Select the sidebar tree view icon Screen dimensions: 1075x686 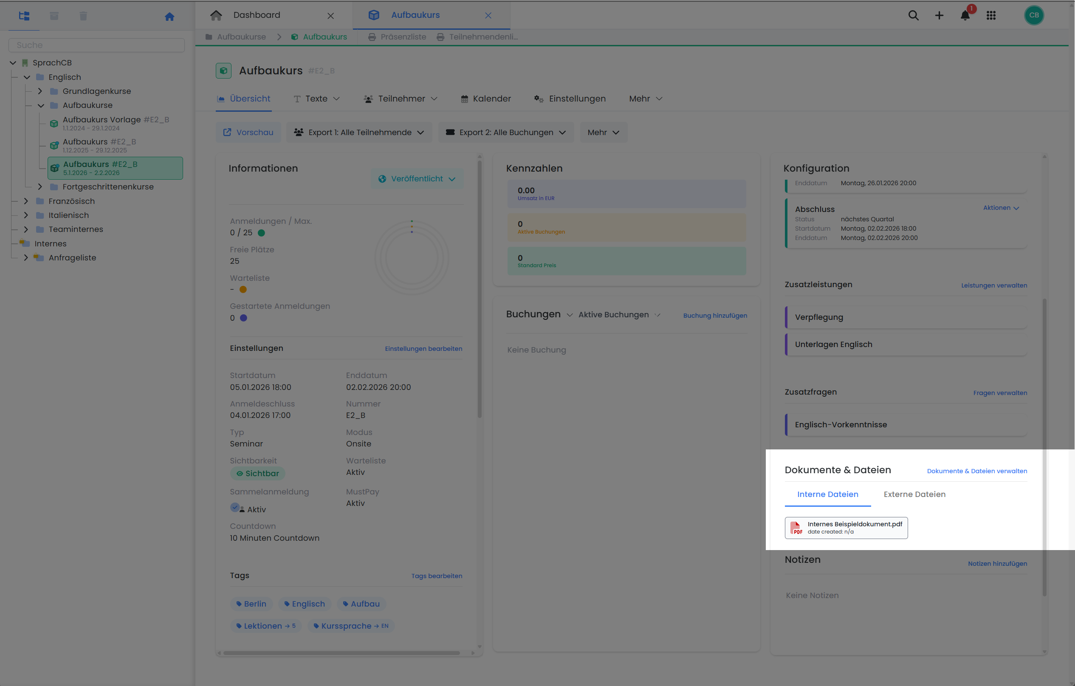[x=24, y=16]
